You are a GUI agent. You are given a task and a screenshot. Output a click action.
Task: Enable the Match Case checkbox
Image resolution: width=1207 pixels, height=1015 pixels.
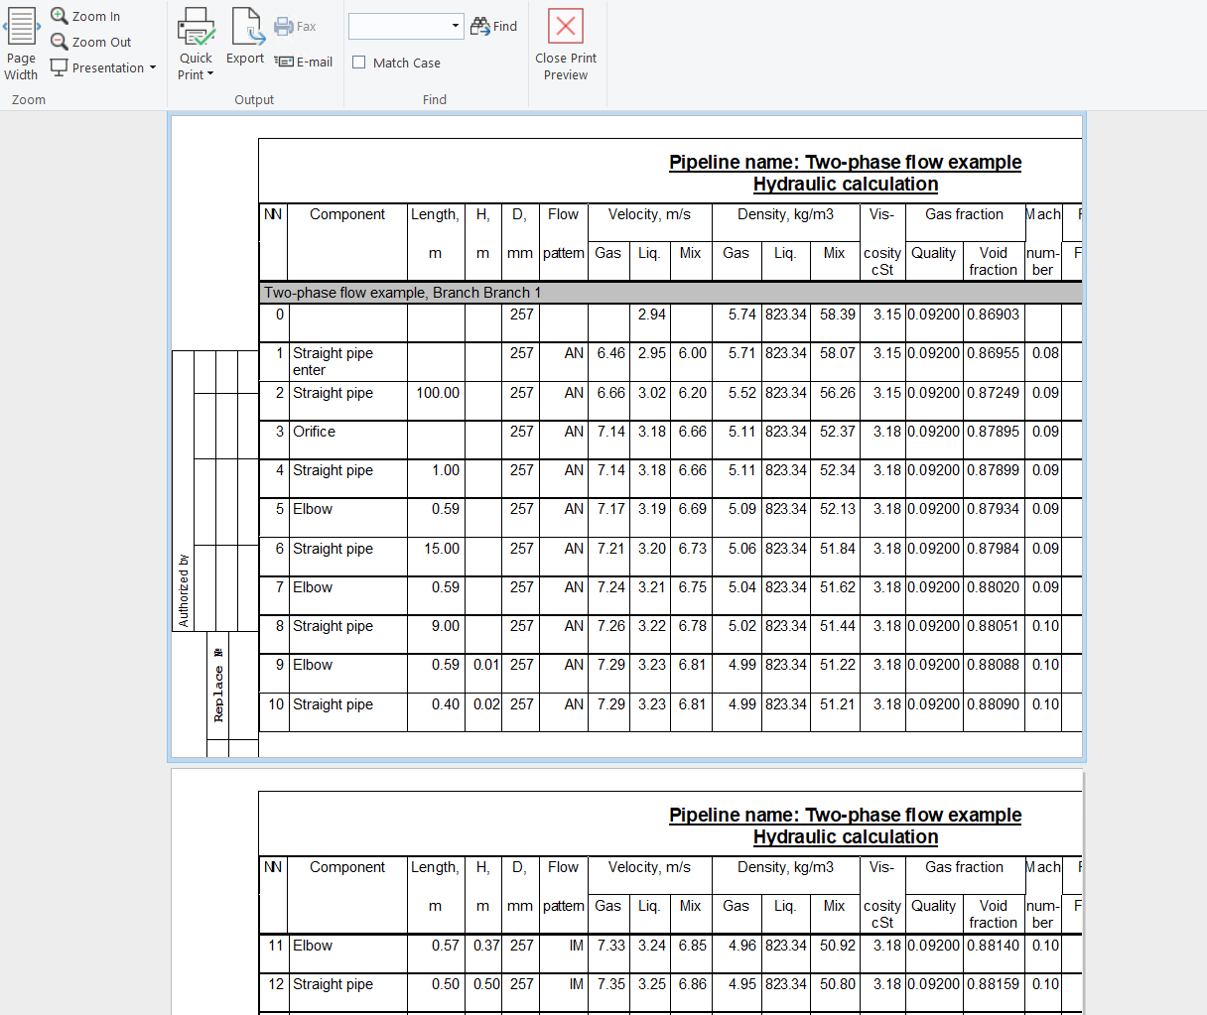pyautogui.click(x=359, y=63)
